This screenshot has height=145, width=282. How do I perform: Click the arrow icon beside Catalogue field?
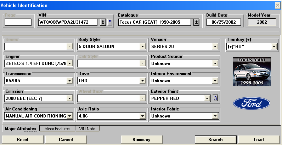click(x=197, y=22)
